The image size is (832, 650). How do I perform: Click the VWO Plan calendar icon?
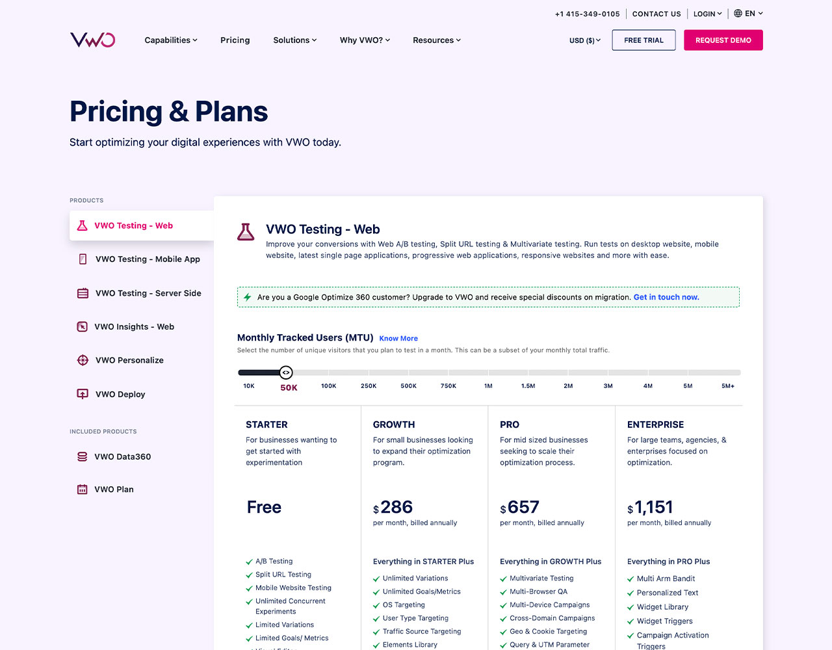coord(83,489)
